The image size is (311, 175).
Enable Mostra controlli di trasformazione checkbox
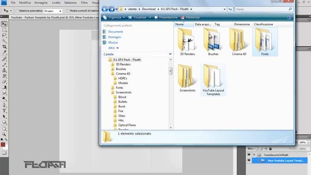[x=68, y=11]
